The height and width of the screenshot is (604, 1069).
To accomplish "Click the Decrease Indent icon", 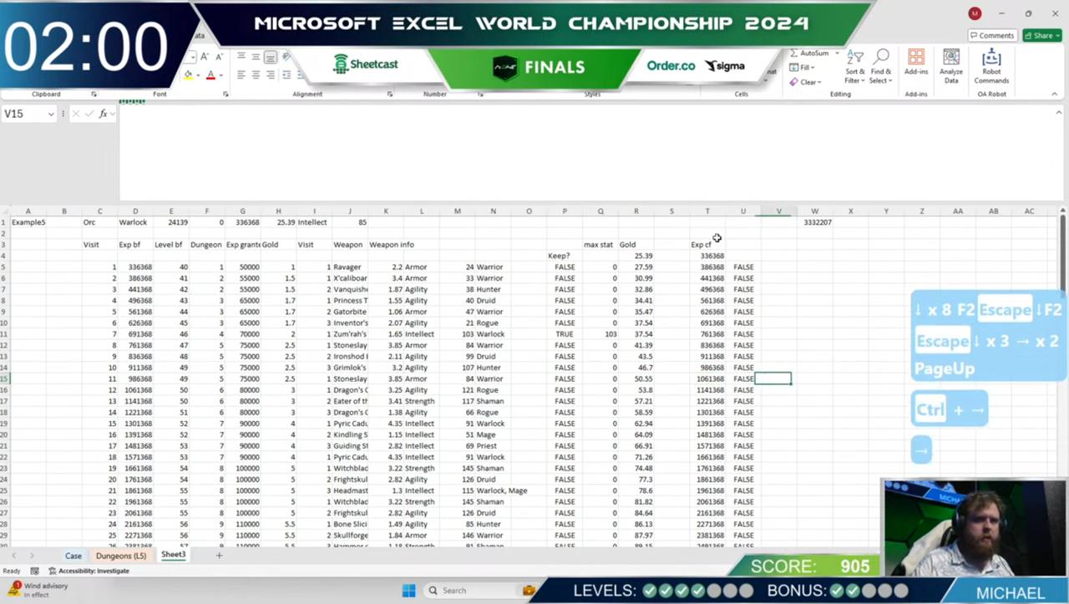I will [287, 75].
